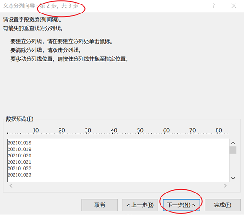Select preview row 20210102 0

19,156
